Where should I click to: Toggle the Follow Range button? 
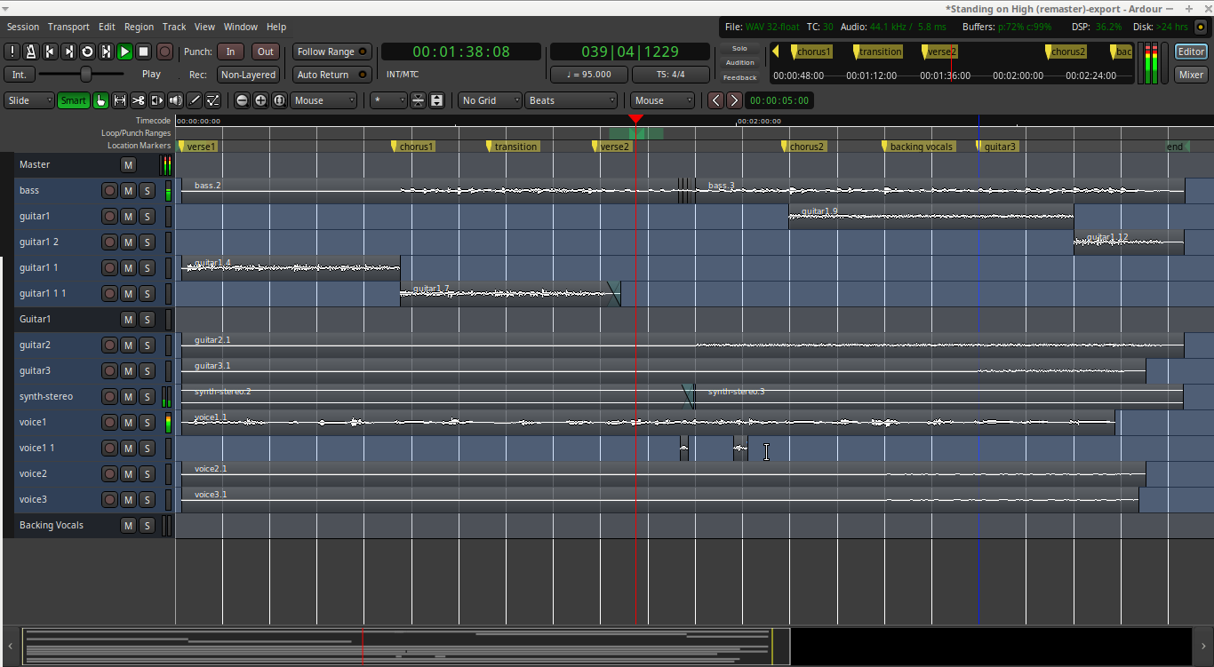click(332, 52)
